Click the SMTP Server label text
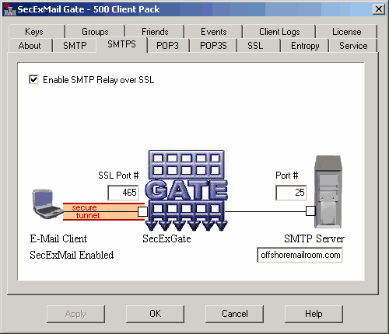 pyautogui.click(x=314, y=238)
